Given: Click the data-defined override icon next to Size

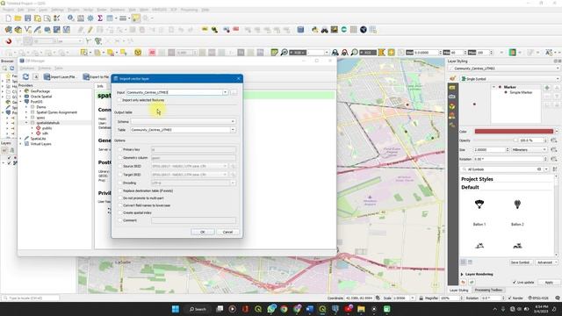Looking at the screenshot, I should tap(554, 150).
